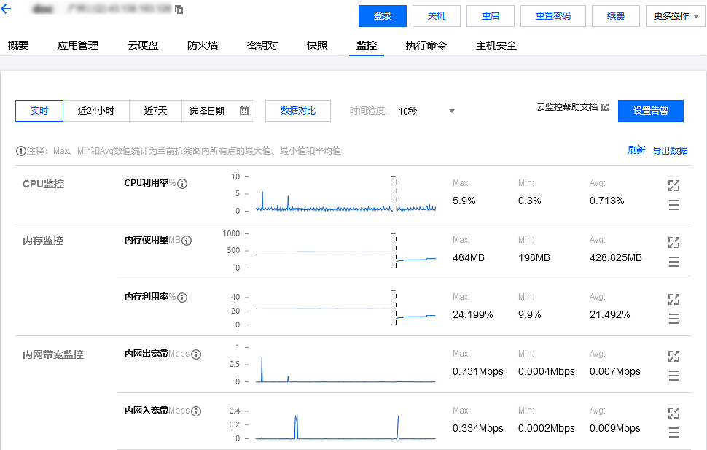The image size is (707, 450).
Task: Copy the instance IP with copy icon
Action: pyautogui.click(x=179, y=9)
